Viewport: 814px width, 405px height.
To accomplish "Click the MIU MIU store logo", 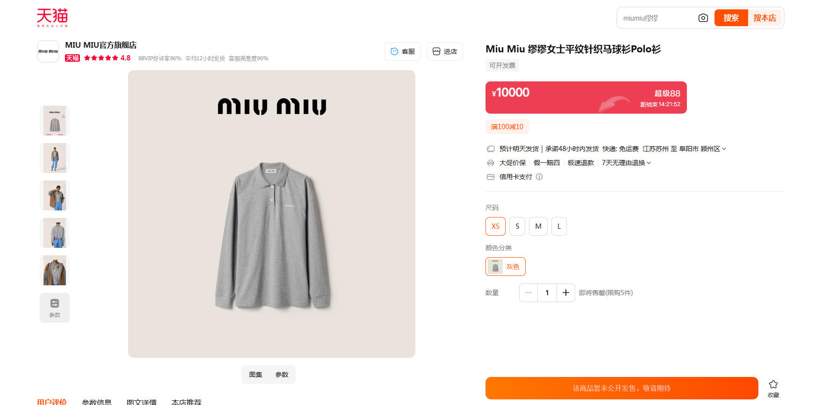I will click(48, 51).
